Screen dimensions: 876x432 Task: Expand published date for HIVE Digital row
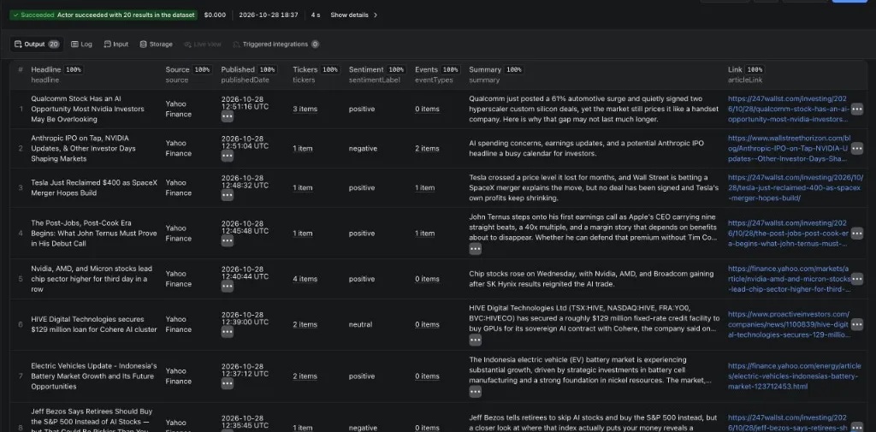coord(227,332)
